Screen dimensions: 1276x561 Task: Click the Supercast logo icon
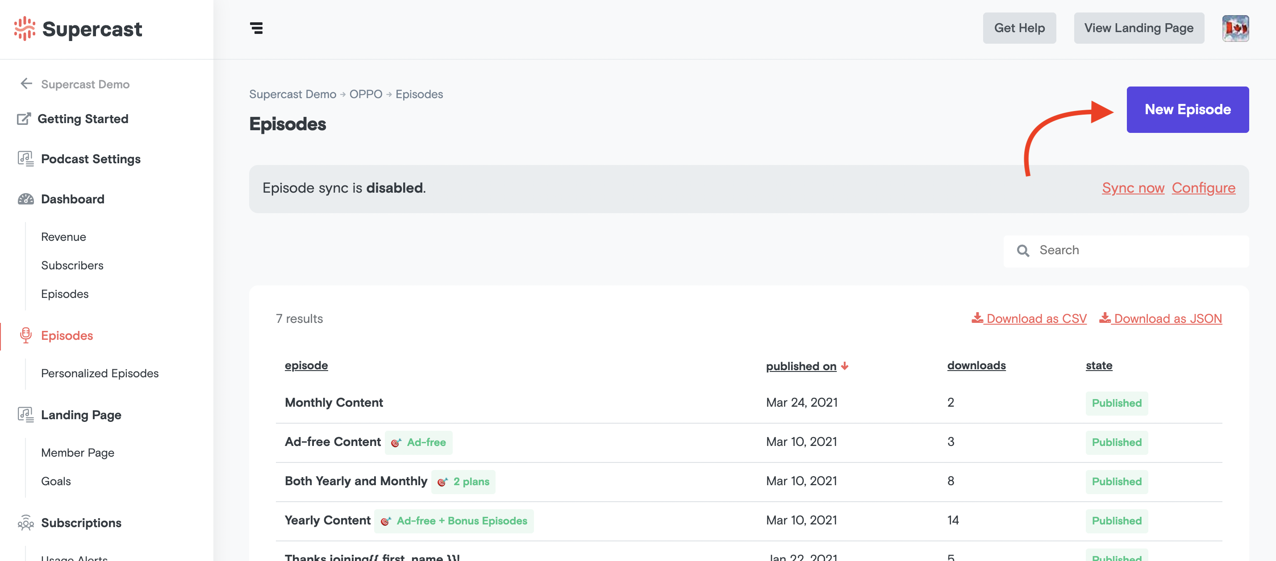(25, 29)
